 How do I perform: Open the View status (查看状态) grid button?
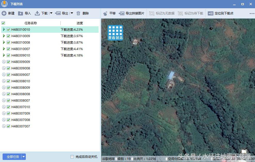115,33
